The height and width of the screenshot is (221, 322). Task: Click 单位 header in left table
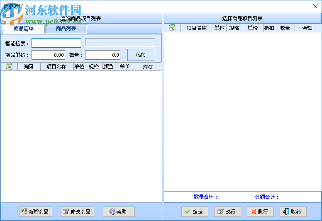click(80, 66)
